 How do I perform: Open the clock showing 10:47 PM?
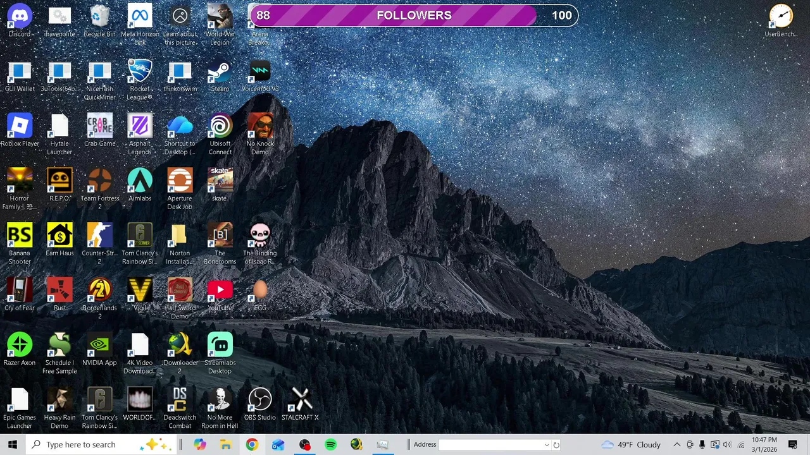pos(764,445)
